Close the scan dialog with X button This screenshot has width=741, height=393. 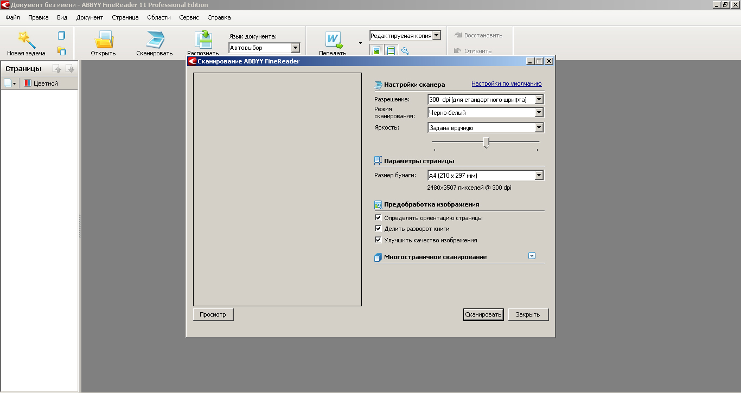[x=549, y=61]
